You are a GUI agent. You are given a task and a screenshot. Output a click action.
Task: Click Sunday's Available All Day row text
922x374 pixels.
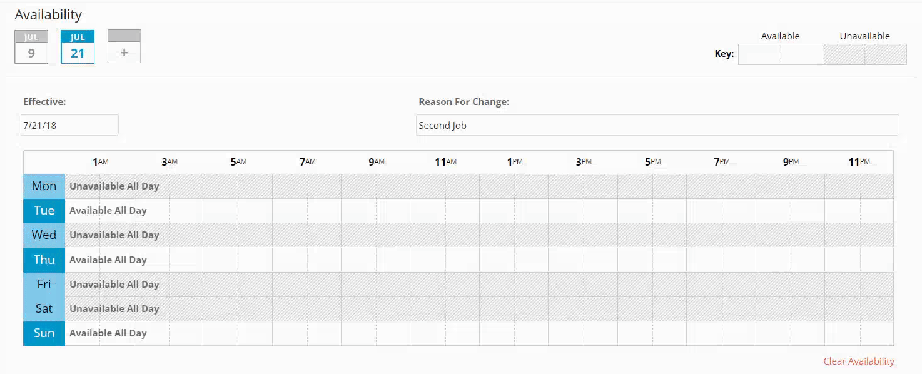pyautogui.click(x=108, y=333)
